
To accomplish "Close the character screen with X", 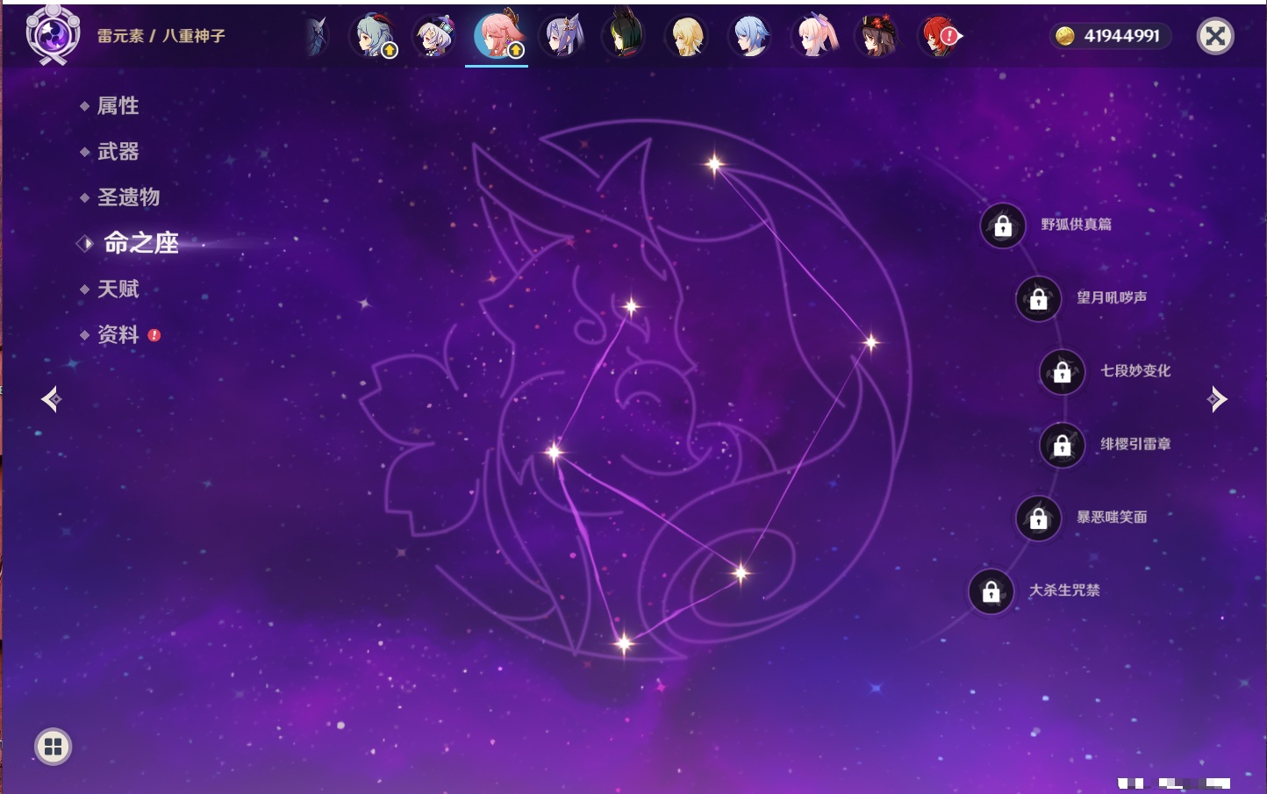I will coord(1215,36).
